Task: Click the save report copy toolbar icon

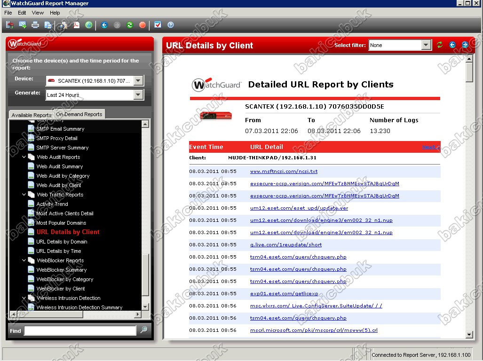Action: (48, 25)
